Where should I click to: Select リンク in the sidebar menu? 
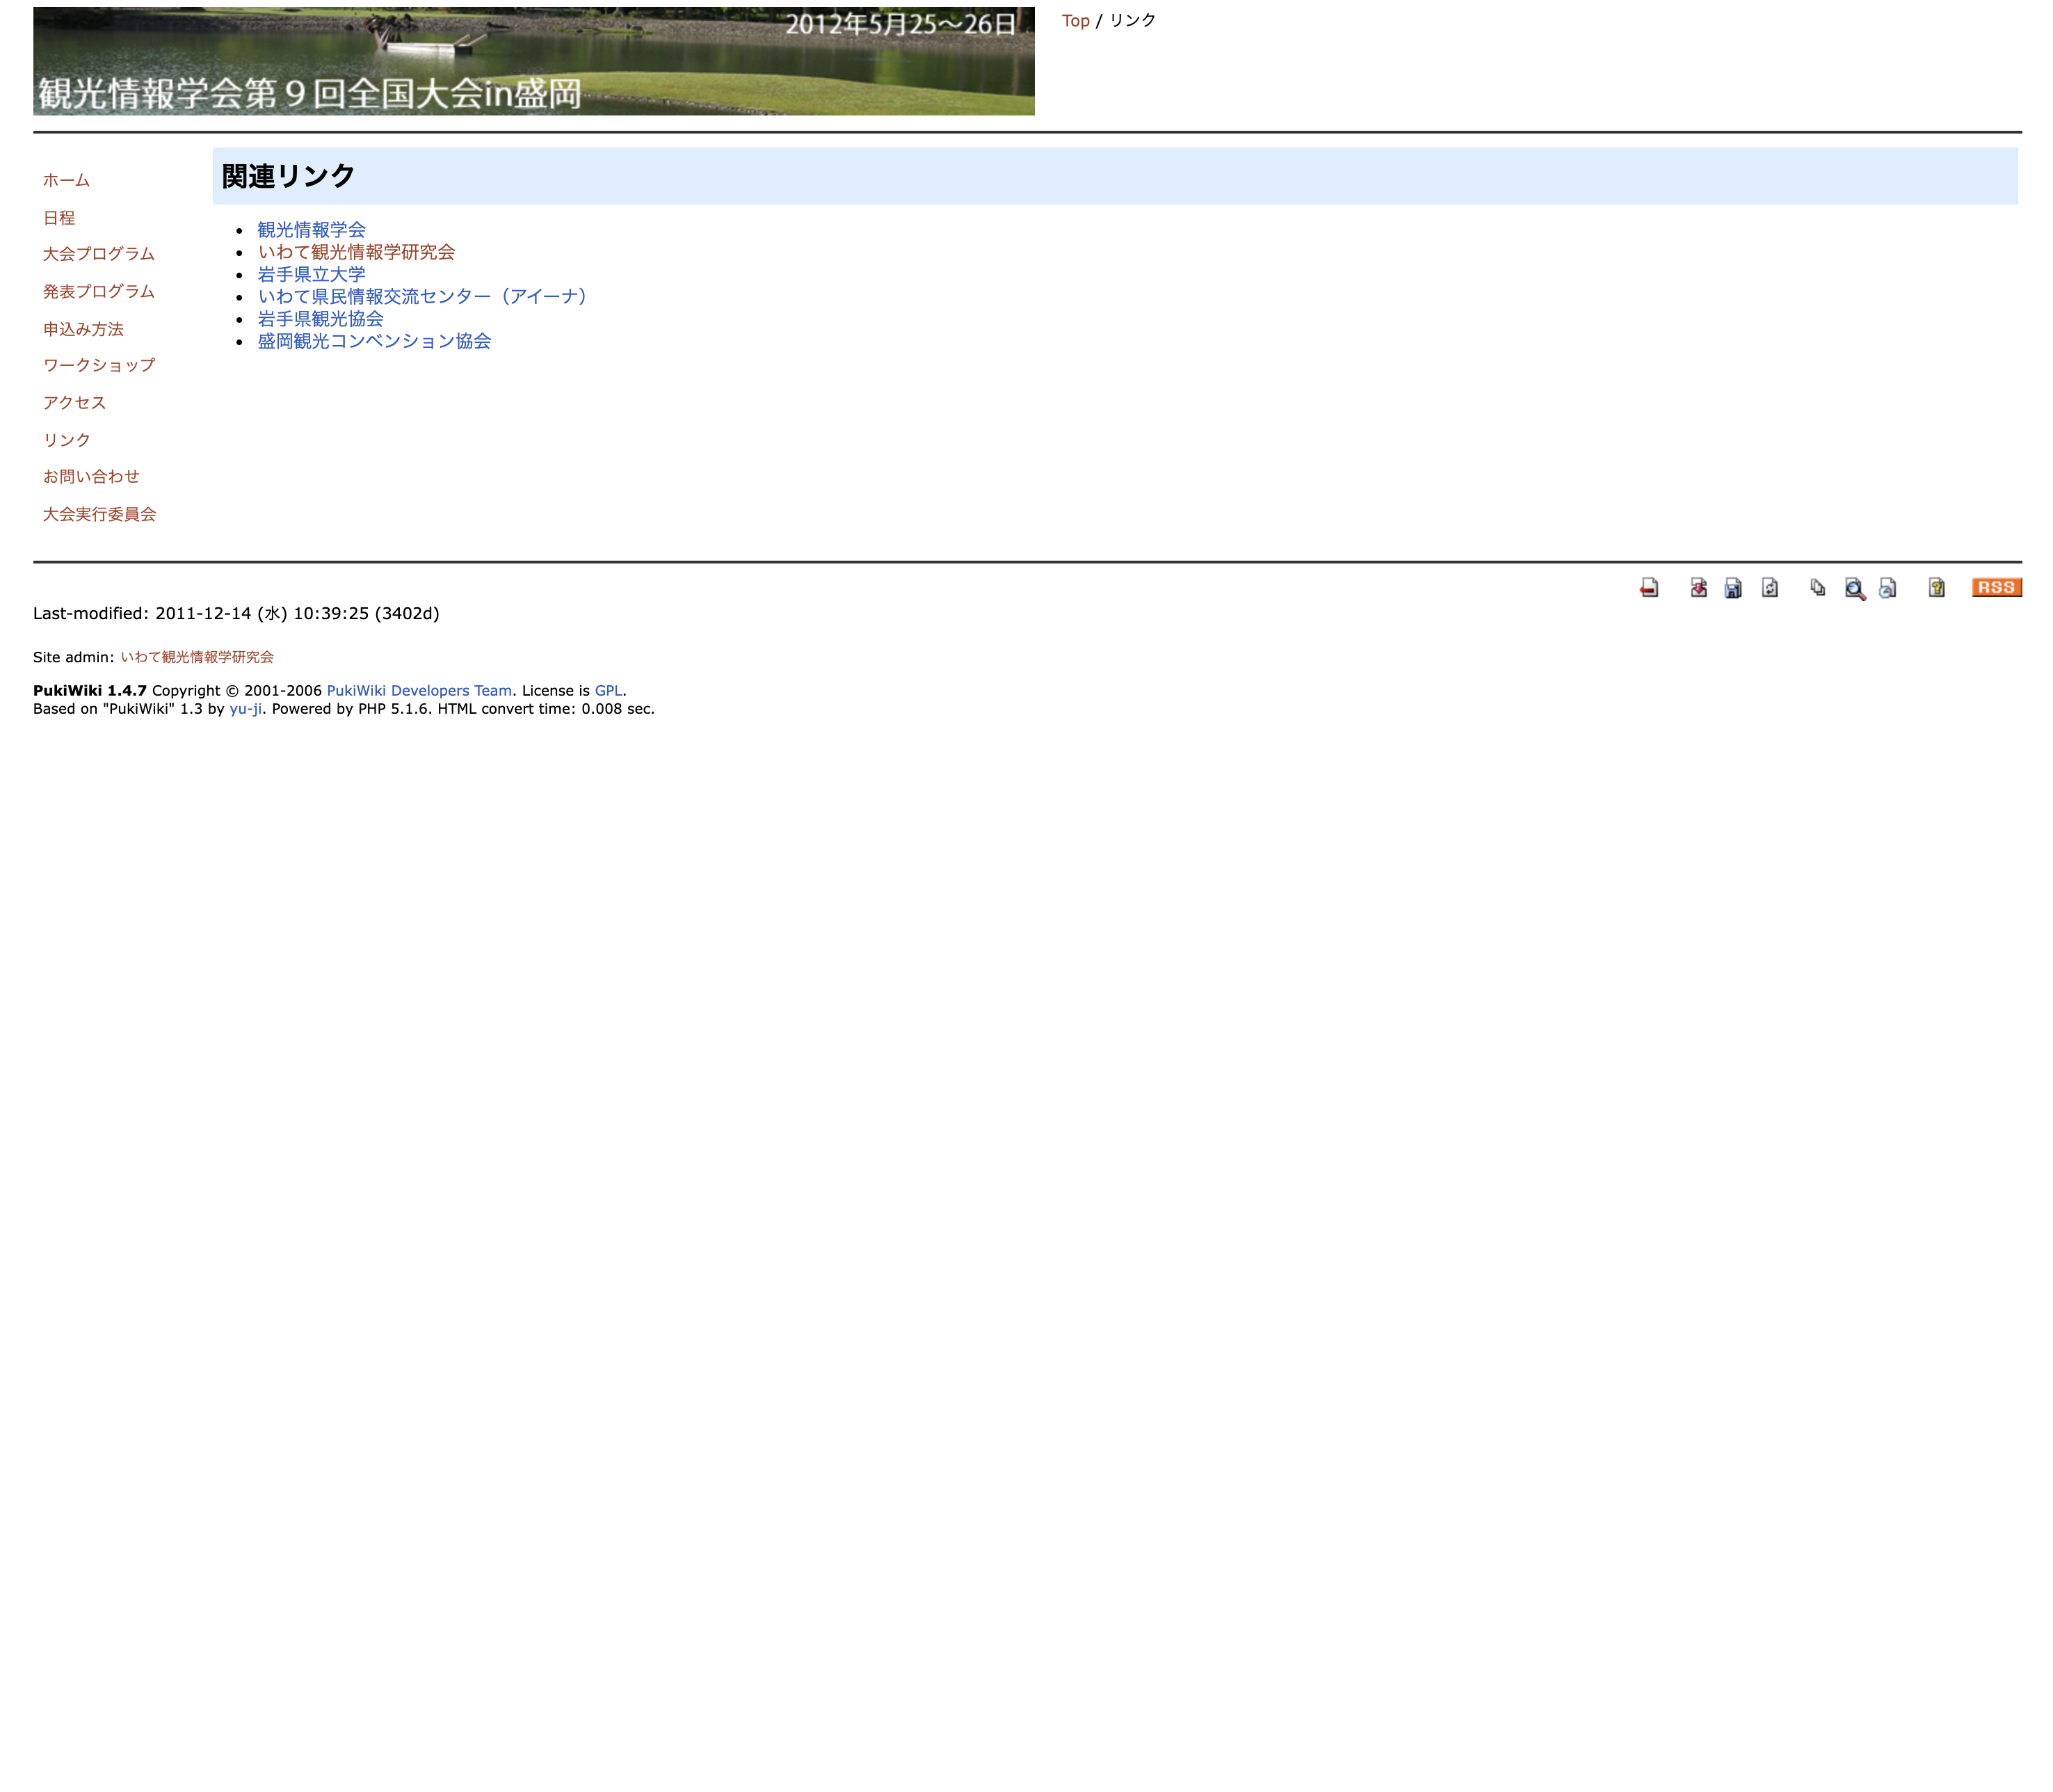pos(66,440)
